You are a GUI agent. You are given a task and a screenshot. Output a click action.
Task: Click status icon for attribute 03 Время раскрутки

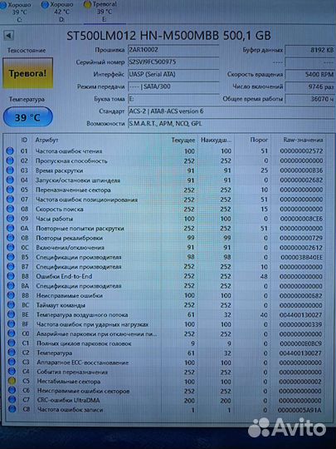[10, 170]
